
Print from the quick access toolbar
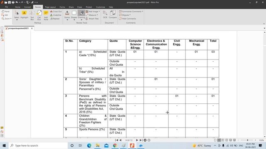[x=13, y=2]
